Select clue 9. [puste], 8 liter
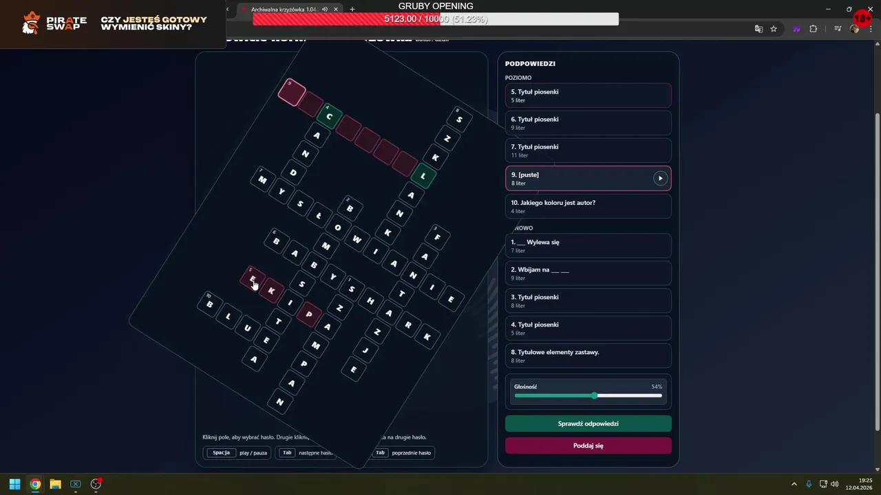This screenshot has width=881, height=495. [x=588, y=178]
